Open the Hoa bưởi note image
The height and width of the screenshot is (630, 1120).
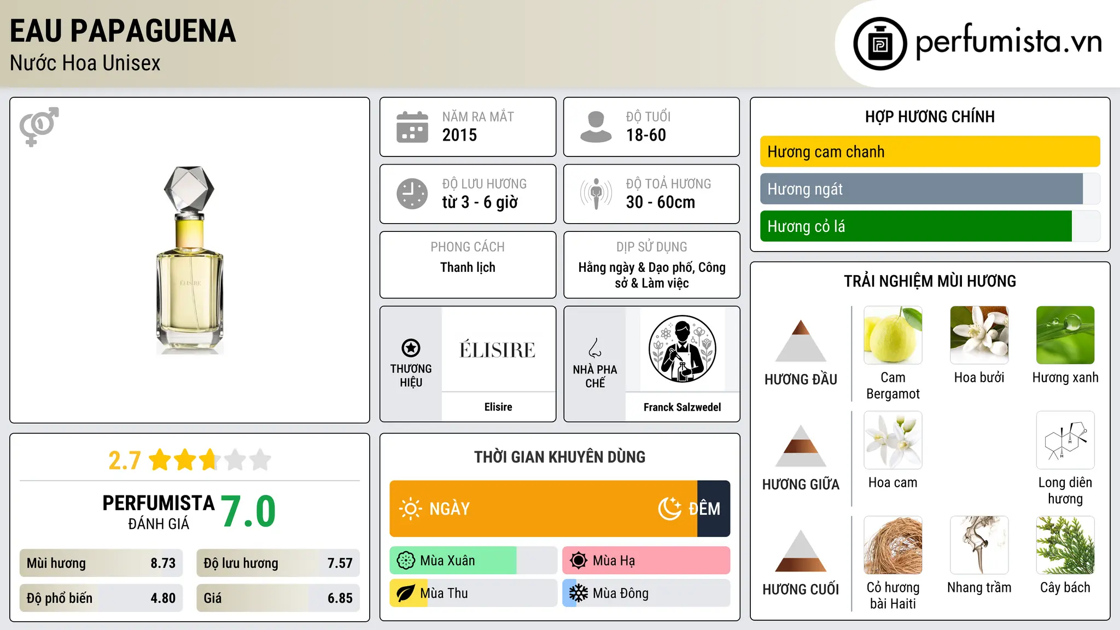tap(979, 335)
